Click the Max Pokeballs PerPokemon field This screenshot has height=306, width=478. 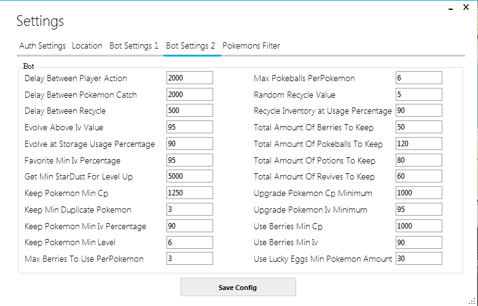[418, 78]
